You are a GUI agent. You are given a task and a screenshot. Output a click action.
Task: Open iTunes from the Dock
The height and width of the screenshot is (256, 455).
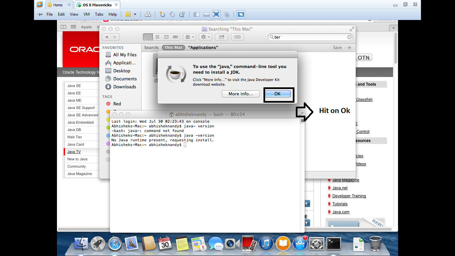pos(266,244)
